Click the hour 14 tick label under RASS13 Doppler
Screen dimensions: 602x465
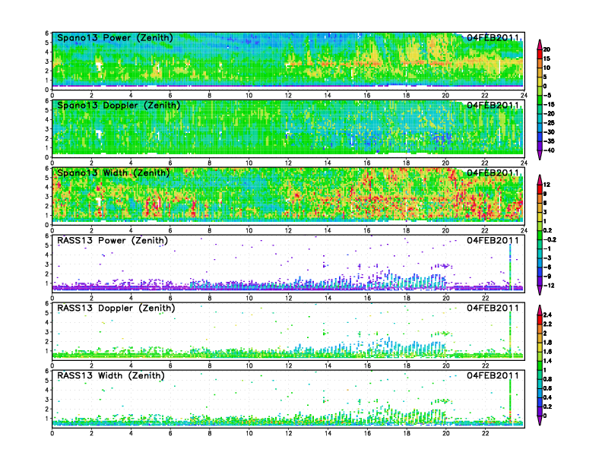(x=328, y=365)
